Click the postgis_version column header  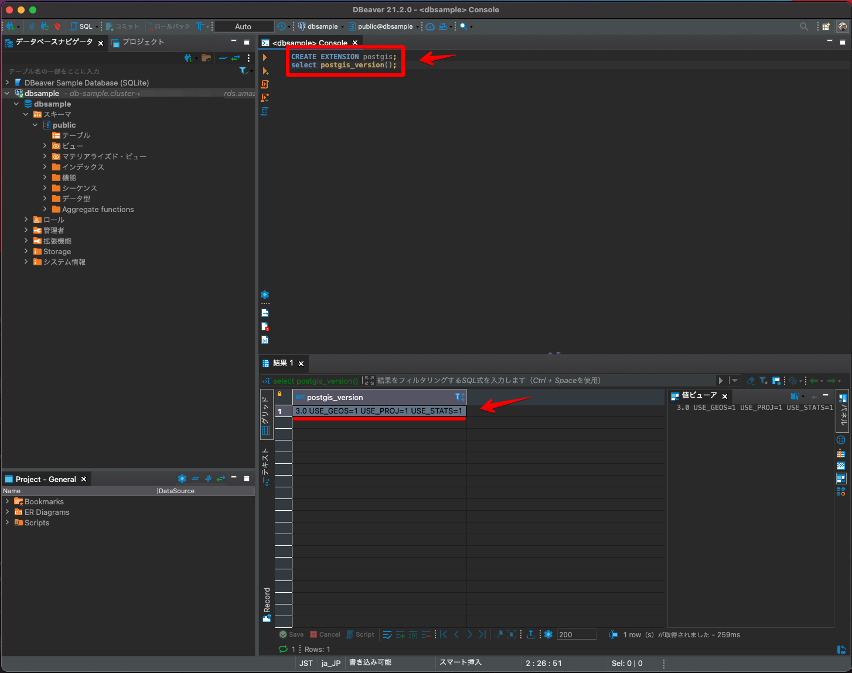(x=379, y=397)
